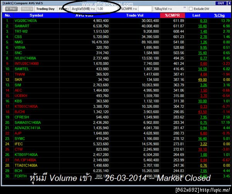Select symbol UOBKH
This screenshot has height=194, width=232.
pos(21,96)
